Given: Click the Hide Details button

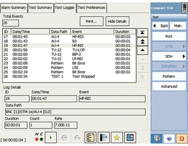Looking at the screenshot, I should click(x=117, y=21).
